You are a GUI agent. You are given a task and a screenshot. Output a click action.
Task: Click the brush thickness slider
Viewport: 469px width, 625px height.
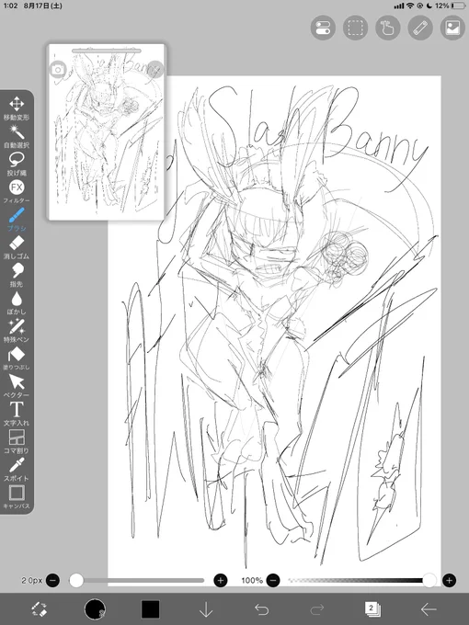point(137,580)
